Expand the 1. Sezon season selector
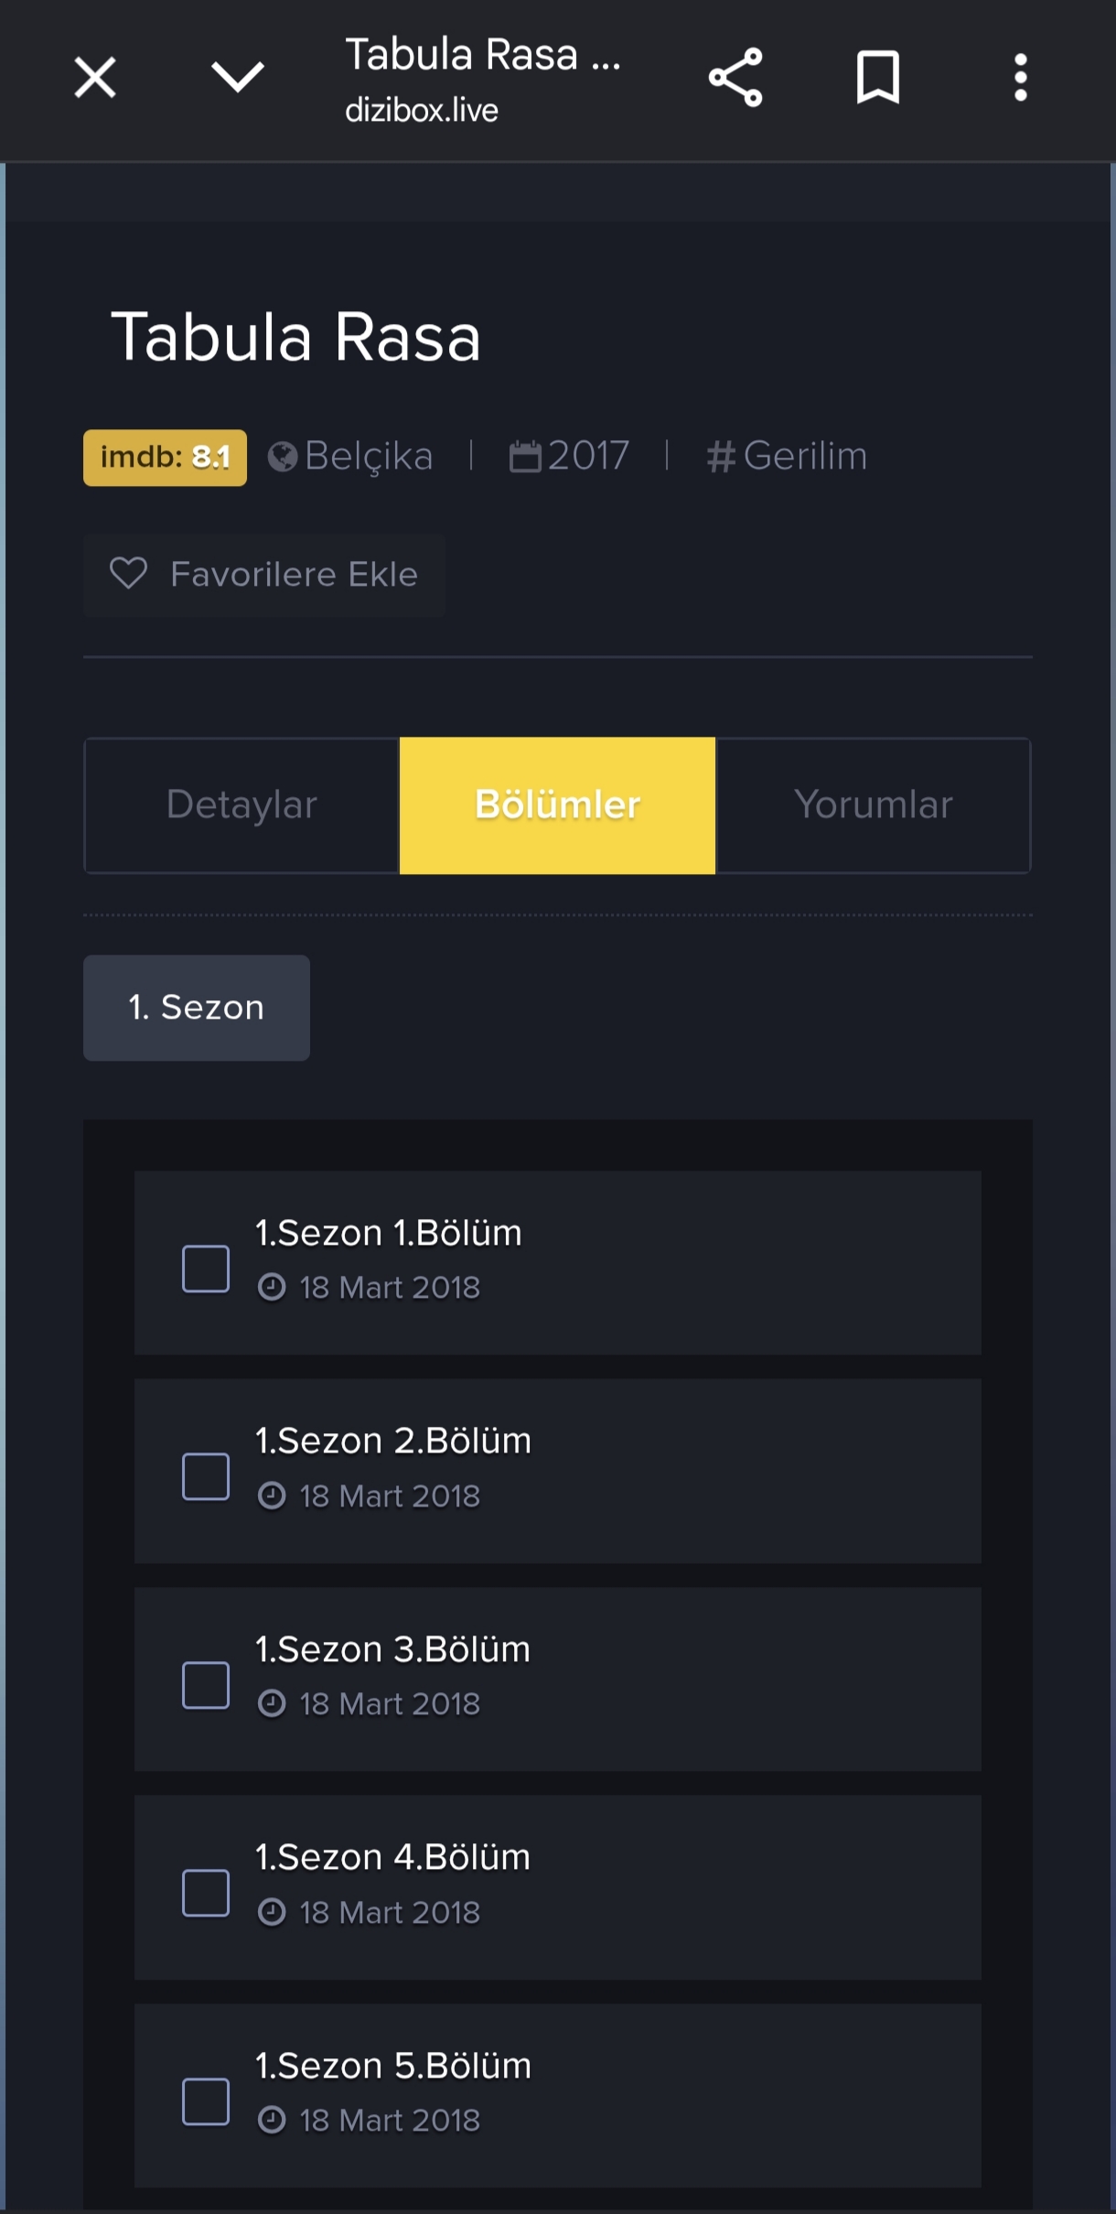 tap(197, 1008)
